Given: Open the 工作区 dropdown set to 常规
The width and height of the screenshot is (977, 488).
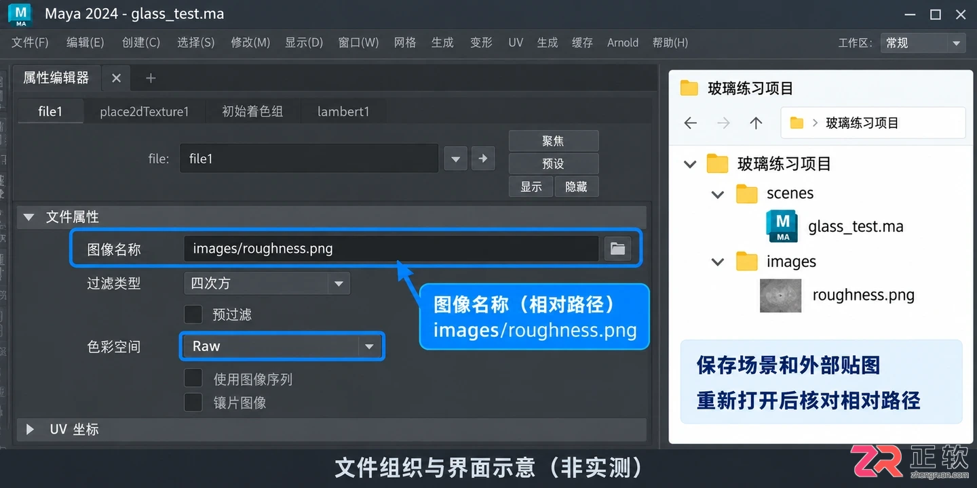Looking at the screenshot, I should [x=923, y=43].
